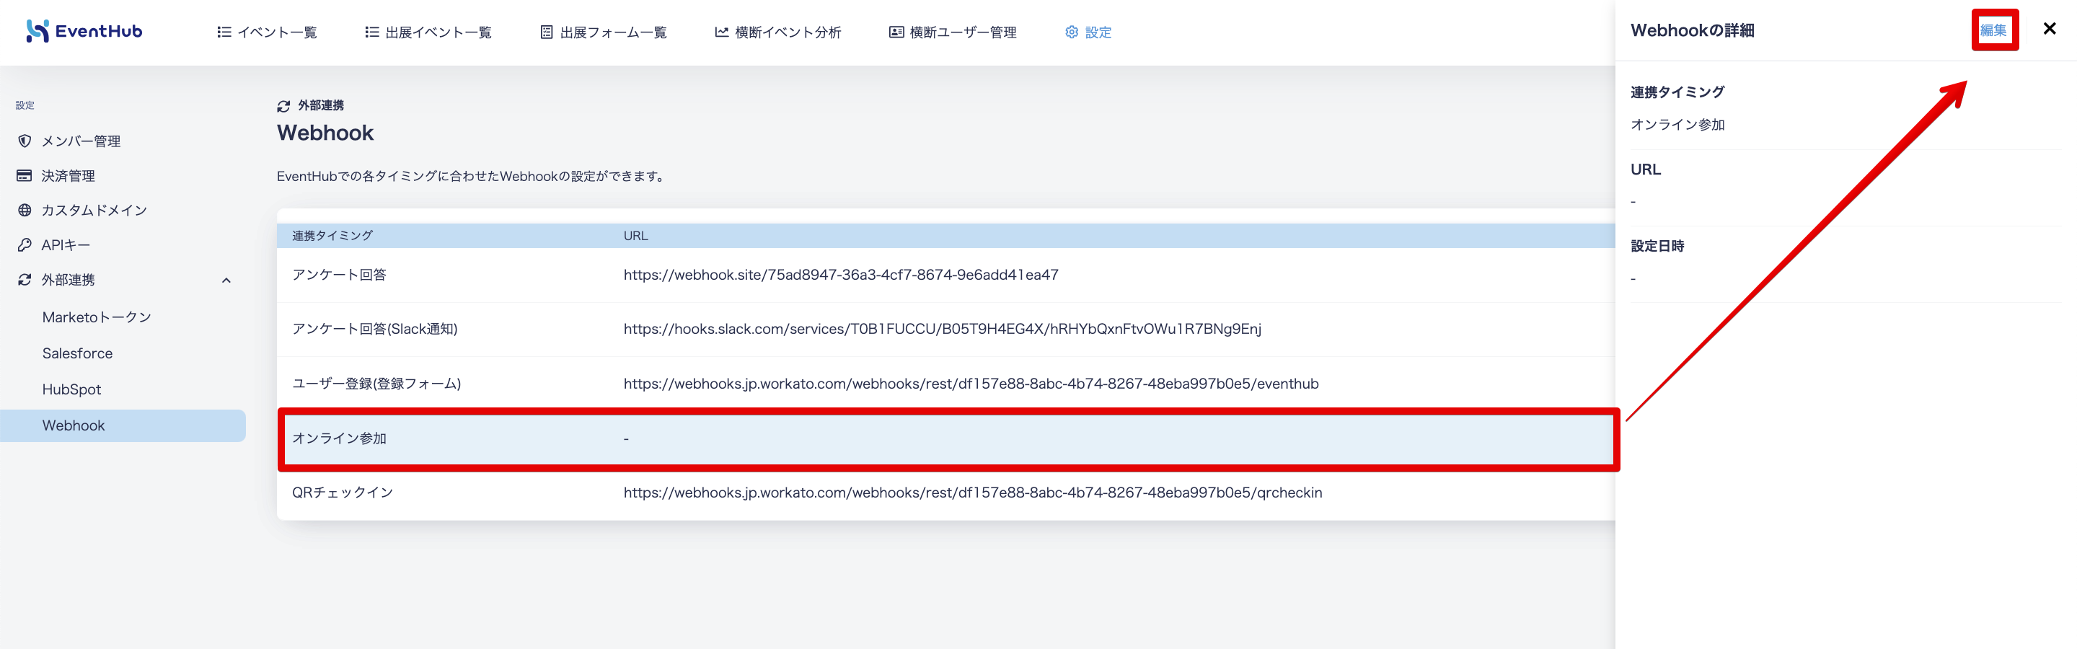Click list icon beside 出展イベント一覧
This screenshot has height=649, width=2077.
coord(371,32)
